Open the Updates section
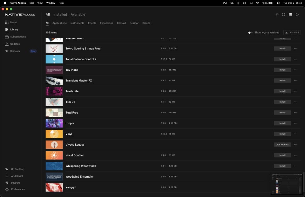Image resolution: width=305 pixels, height=197 pixels. click(x=16, y=44)
